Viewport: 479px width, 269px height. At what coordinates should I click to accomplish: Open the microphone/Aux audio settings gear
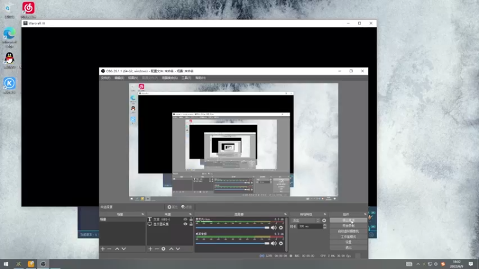coord(281,228)
